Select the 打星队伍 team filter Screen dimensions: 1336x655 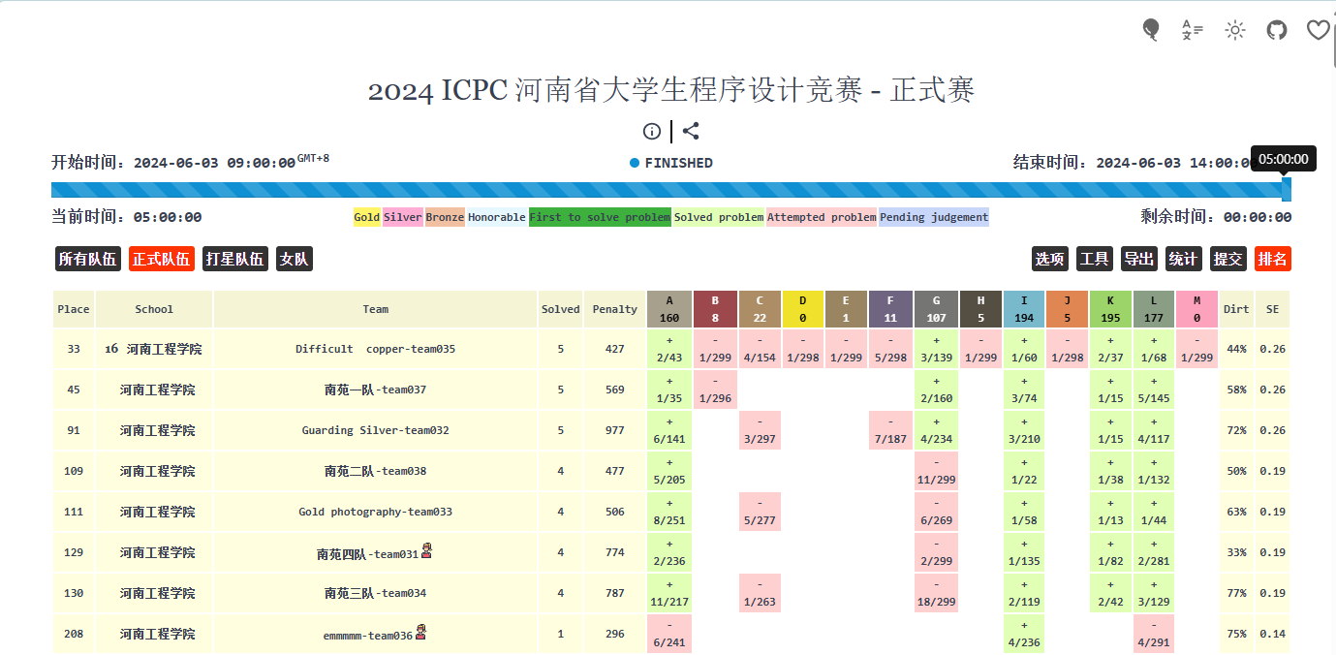[x=234, y=259]
